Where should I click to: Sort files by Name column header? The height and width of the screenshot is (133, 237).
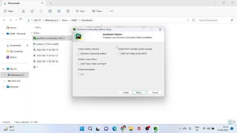coord(38,27)
